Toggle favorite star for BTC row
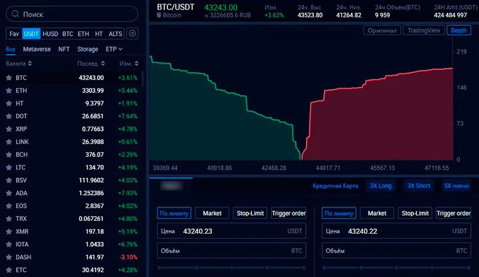This screenshot has width=479, height=277. coord(9,78)
